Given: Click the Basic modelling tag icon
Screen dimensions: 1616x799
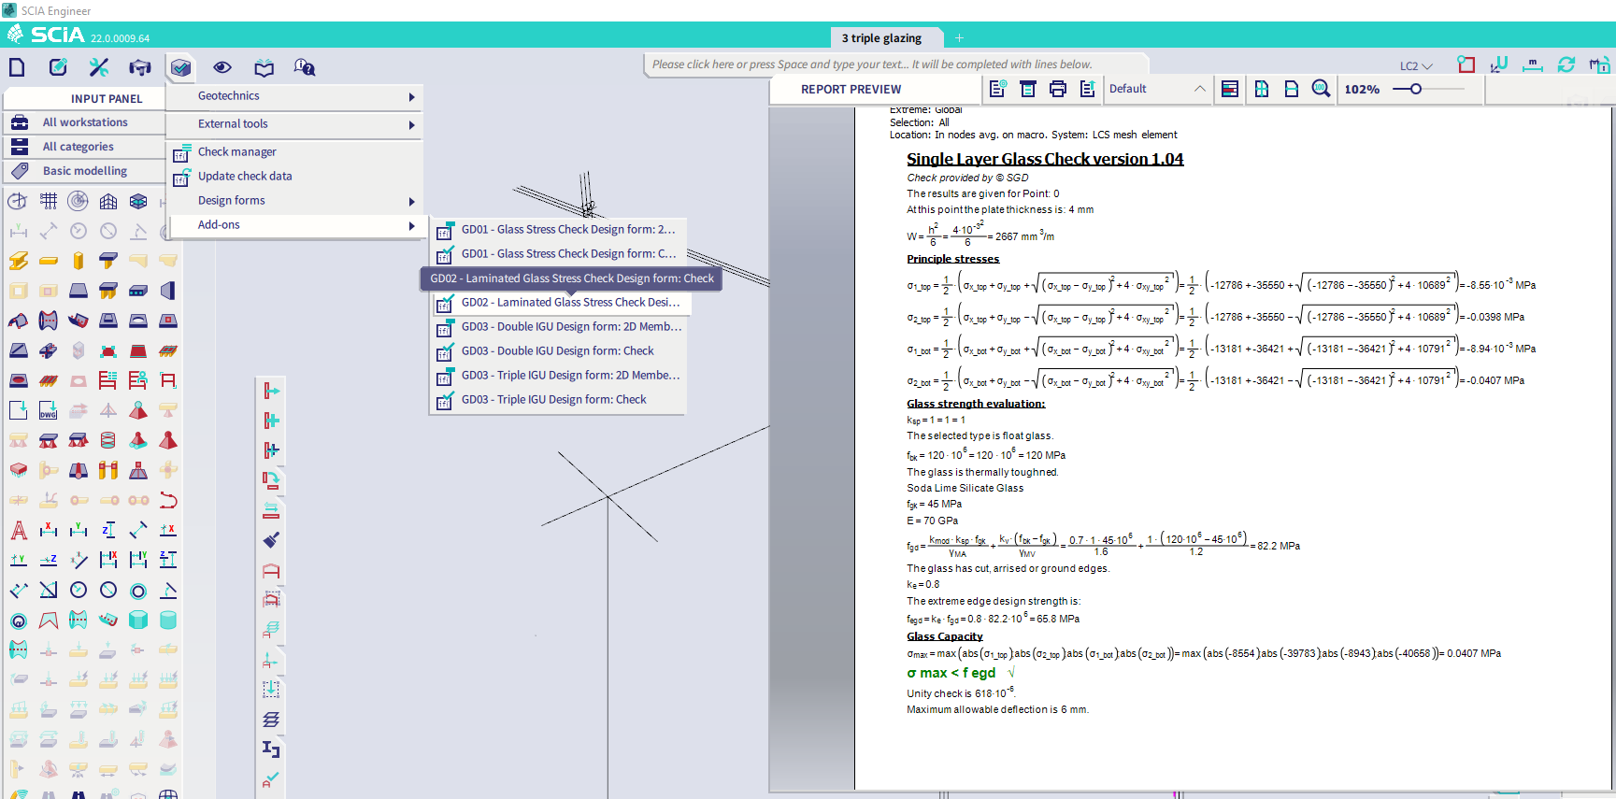Looking at the screenshot, I should tap(20, 171).
